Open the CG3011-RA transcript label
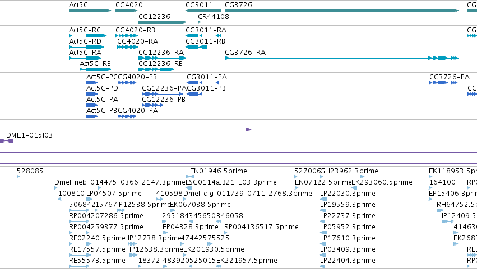477x269 pixels. 206,30
